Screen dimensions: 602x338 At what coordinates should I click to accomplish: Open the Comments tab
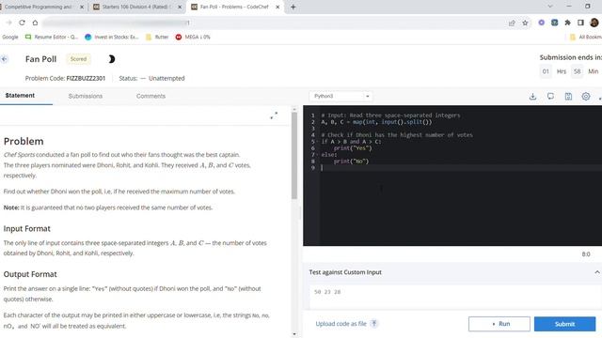pyautogui.click(x=150, y=96)
